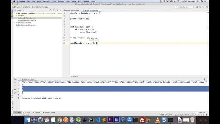
Task: Open VLC cone icon in the Dock
Action: [158, 120]
